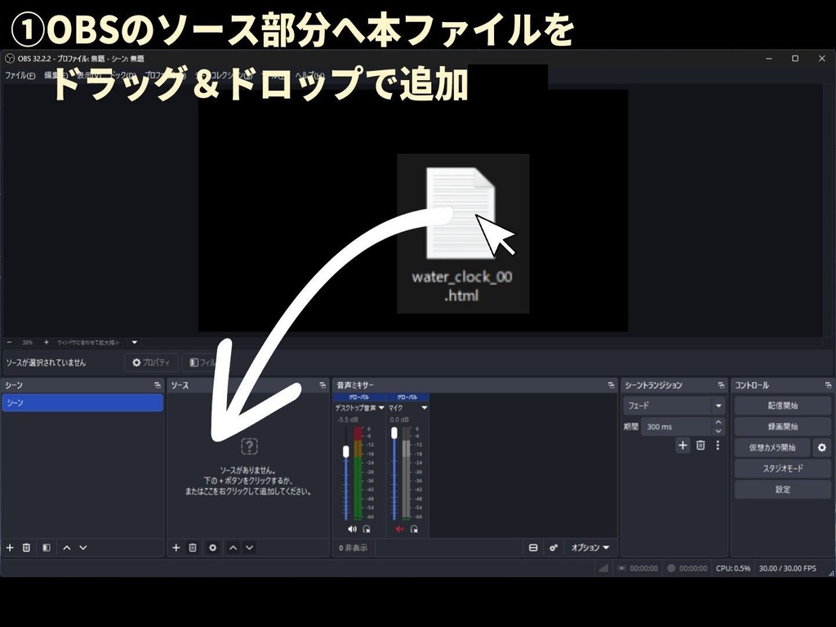Delete transition with the trash icon
Screen dimensions: 836x627
pos(700,445)
